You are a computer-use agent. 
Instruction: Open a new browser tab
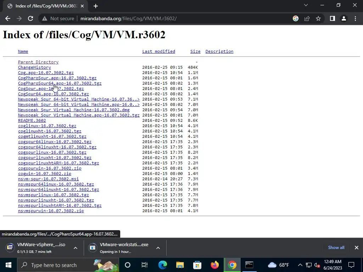(96, 6)
